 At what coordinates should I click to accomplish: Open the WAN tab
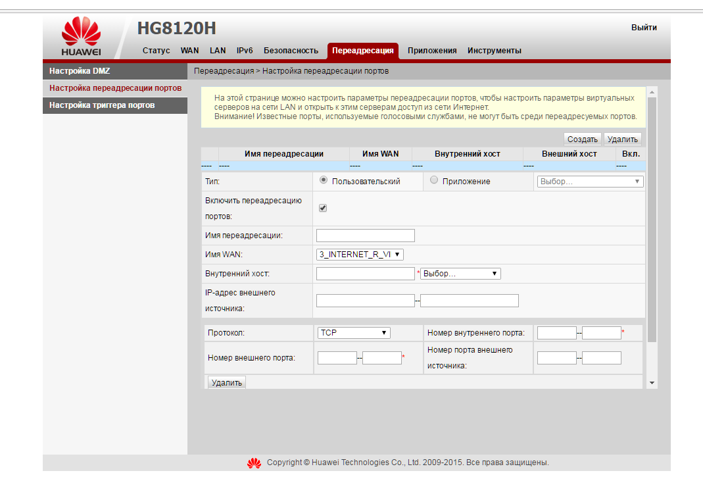(x=189, y=51)
